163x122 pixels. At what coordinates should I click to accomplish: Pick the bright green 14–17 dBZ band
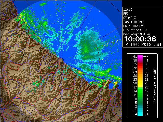[x=140, y=91]
